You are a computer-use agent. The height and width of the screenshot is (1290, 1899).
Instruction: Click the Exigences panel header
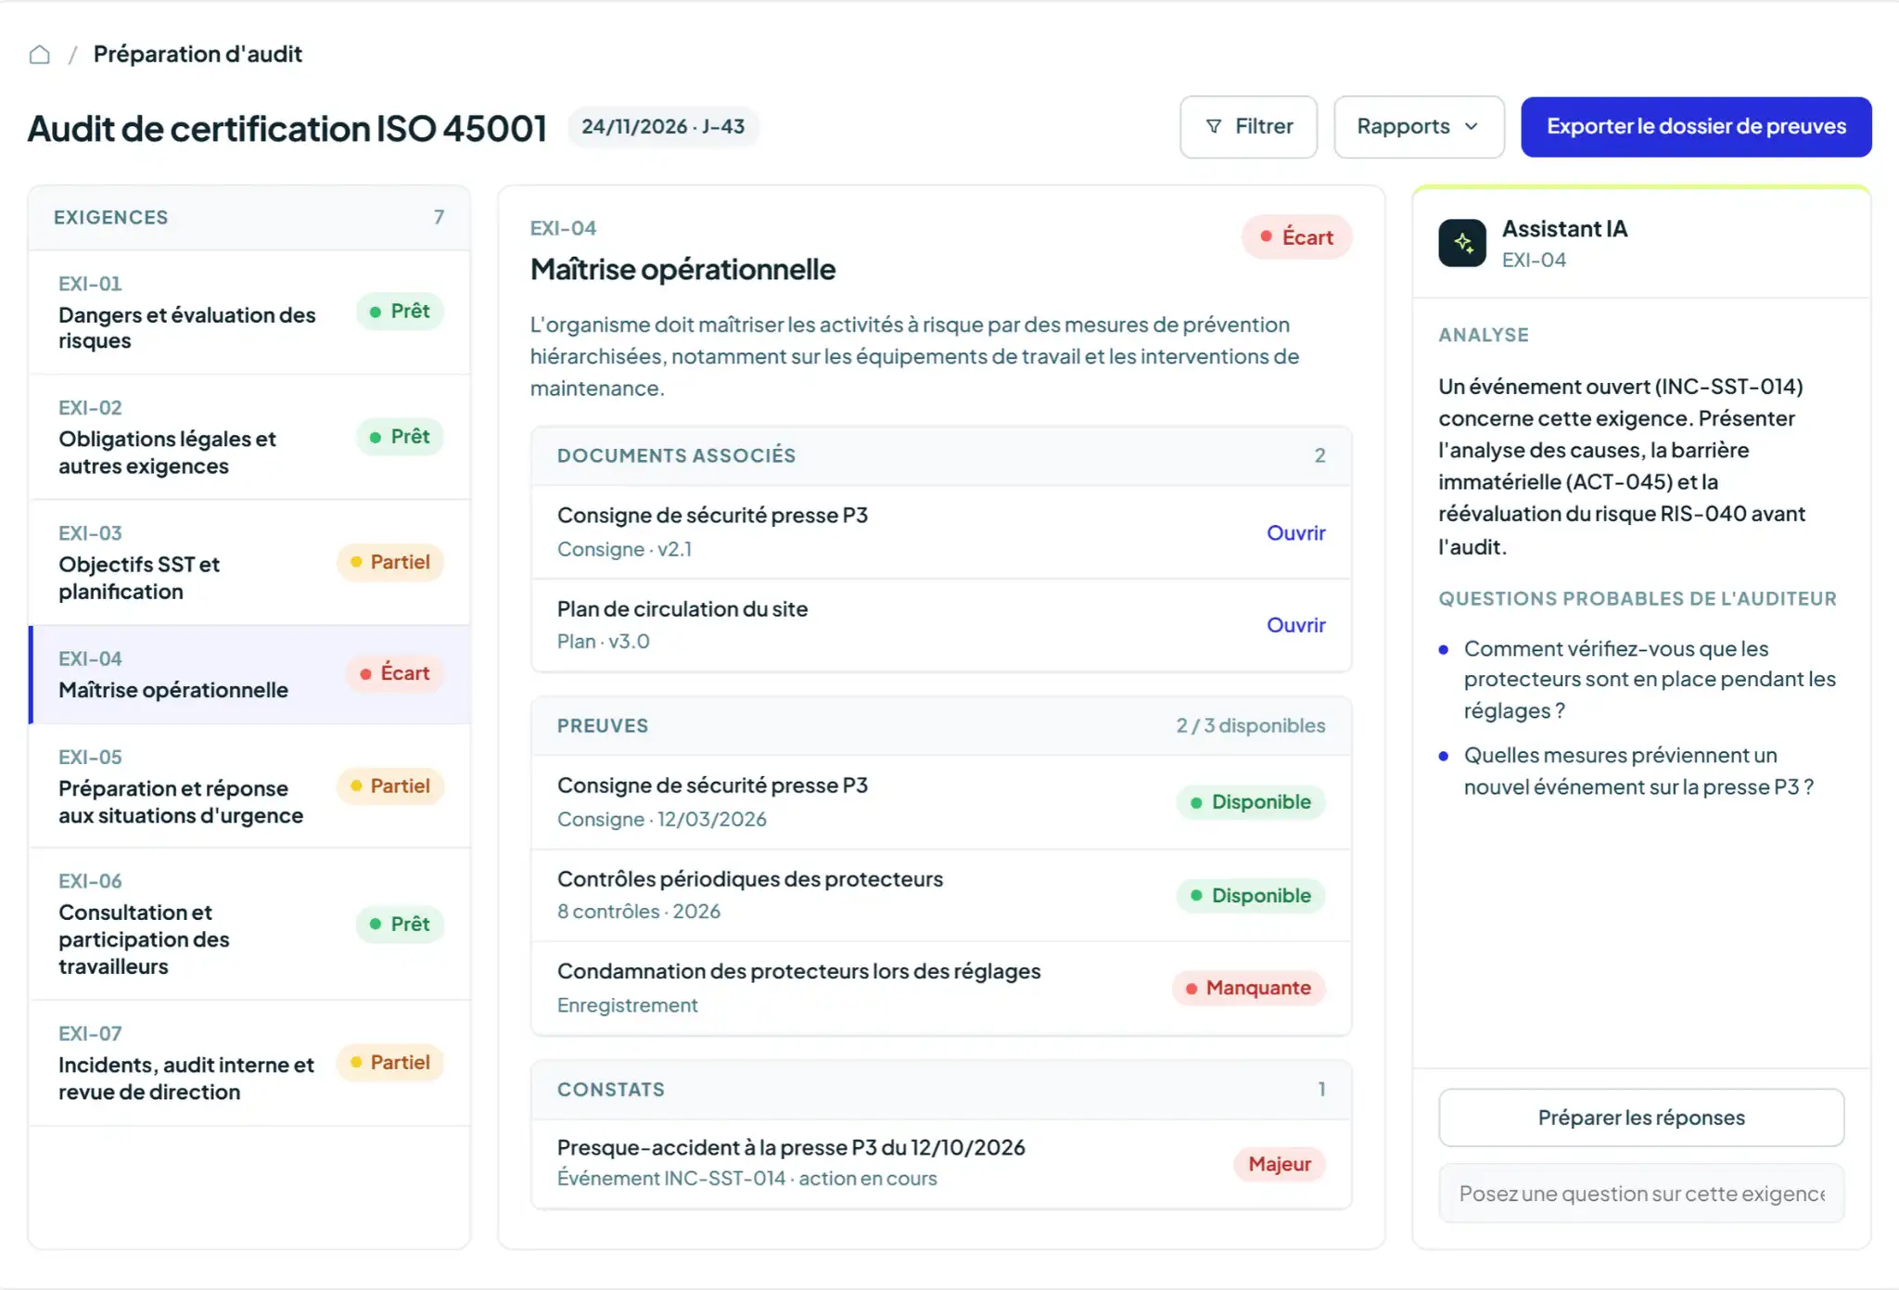click(249, 218)
